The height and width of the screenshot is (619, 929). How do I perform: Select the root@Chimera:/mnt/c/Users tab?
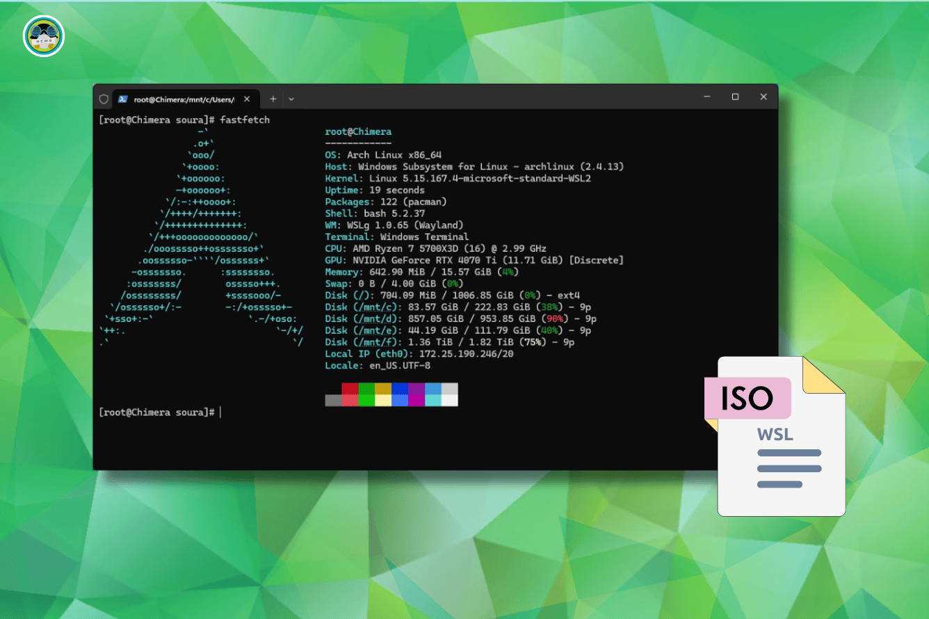click(184, 99)
